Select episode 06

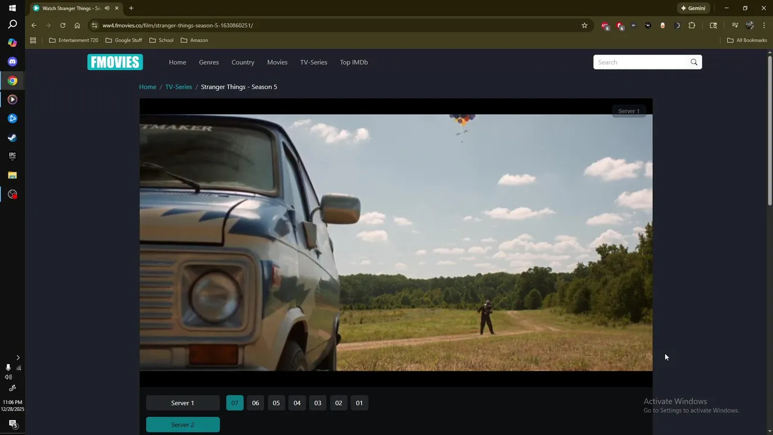click(255, 403)
